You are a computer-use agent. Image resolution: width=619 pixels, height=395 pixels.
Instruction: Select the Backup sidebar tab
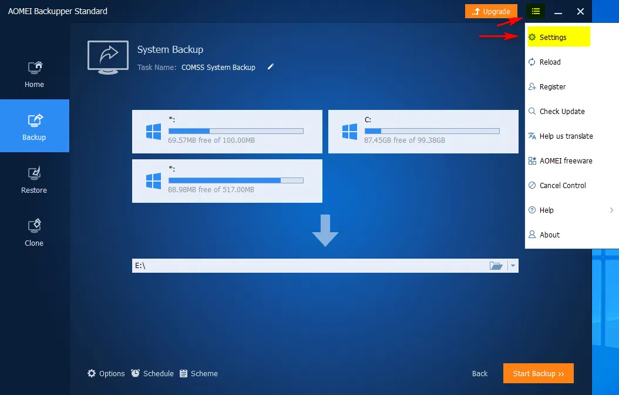pyautogui.click(x=34, y=126)
